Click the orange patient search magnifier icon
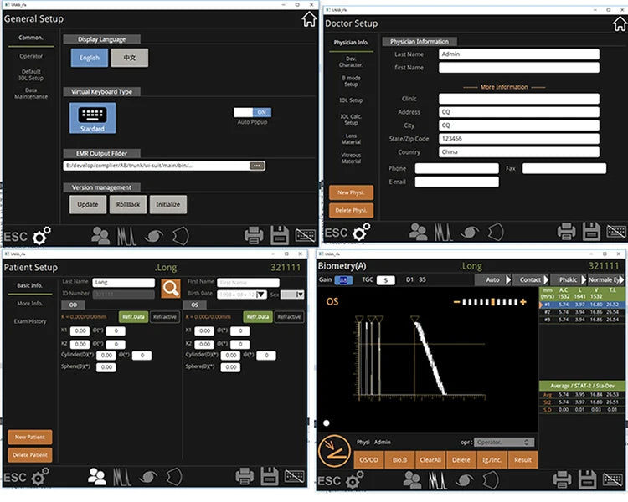Image resolution: width=628 pixels, height=502 pixels. pyautogui.click(x=171, y=289)
